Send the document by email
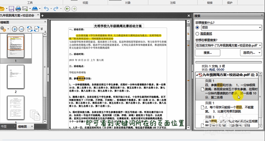Screen dimensions: 265x141 click(25, 9)
